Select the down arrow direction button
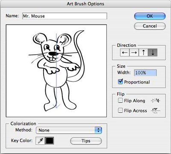Image resolution: width=171 pixels, height=154 pixels. pos(153,52)
